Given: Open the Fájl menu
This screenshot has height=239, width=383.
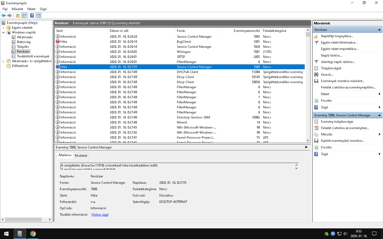Looking at the screenshot, I should pos(5,9).
